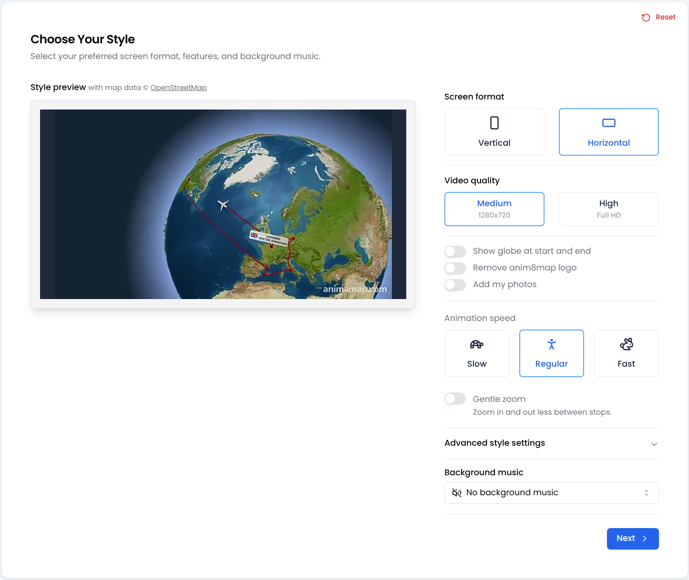The width and height of the screenshot is (689, 580).
Task: Open the OpenStreetMap link
Action: click(178, 88)
